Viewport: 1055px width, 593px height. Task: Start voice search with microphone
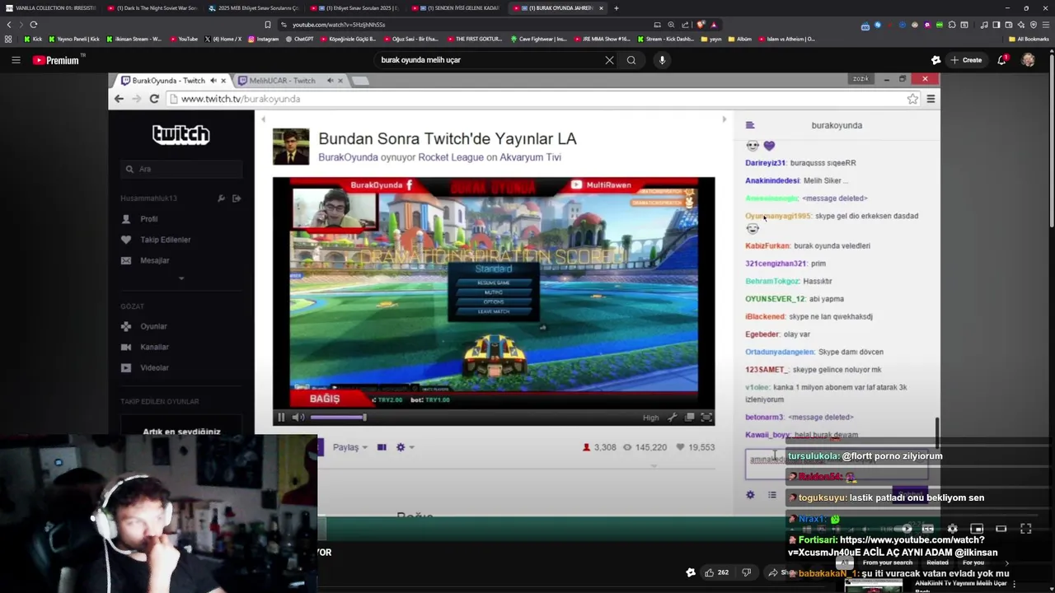click(x=661, y=60)
